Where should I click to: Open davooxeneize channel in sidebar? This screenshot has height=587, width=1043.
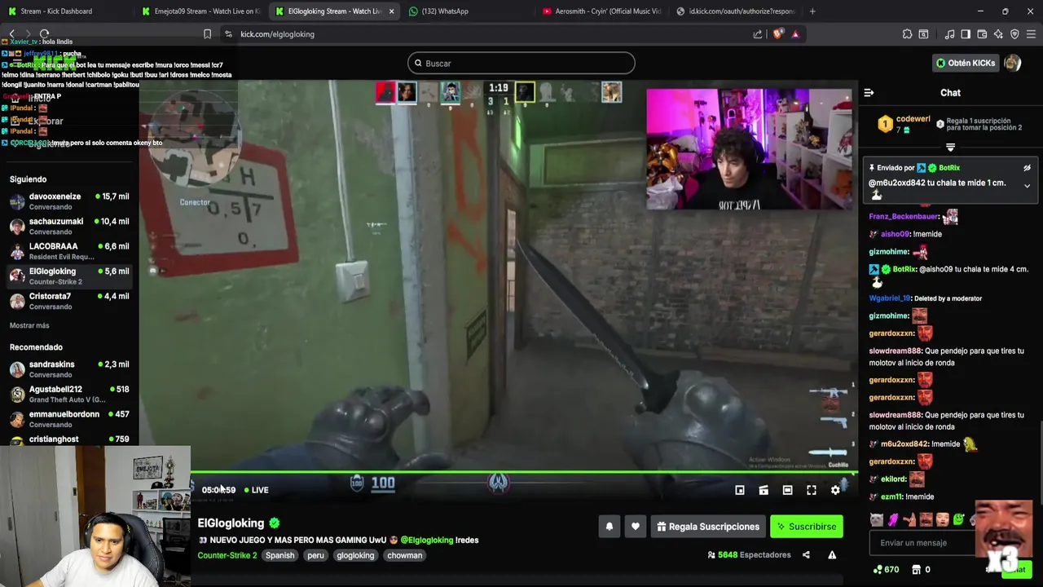coord(69,201)
